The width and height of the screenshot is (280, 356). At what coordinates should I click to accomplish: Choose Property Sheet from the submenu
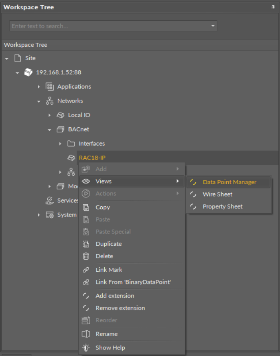pos(222,207)
